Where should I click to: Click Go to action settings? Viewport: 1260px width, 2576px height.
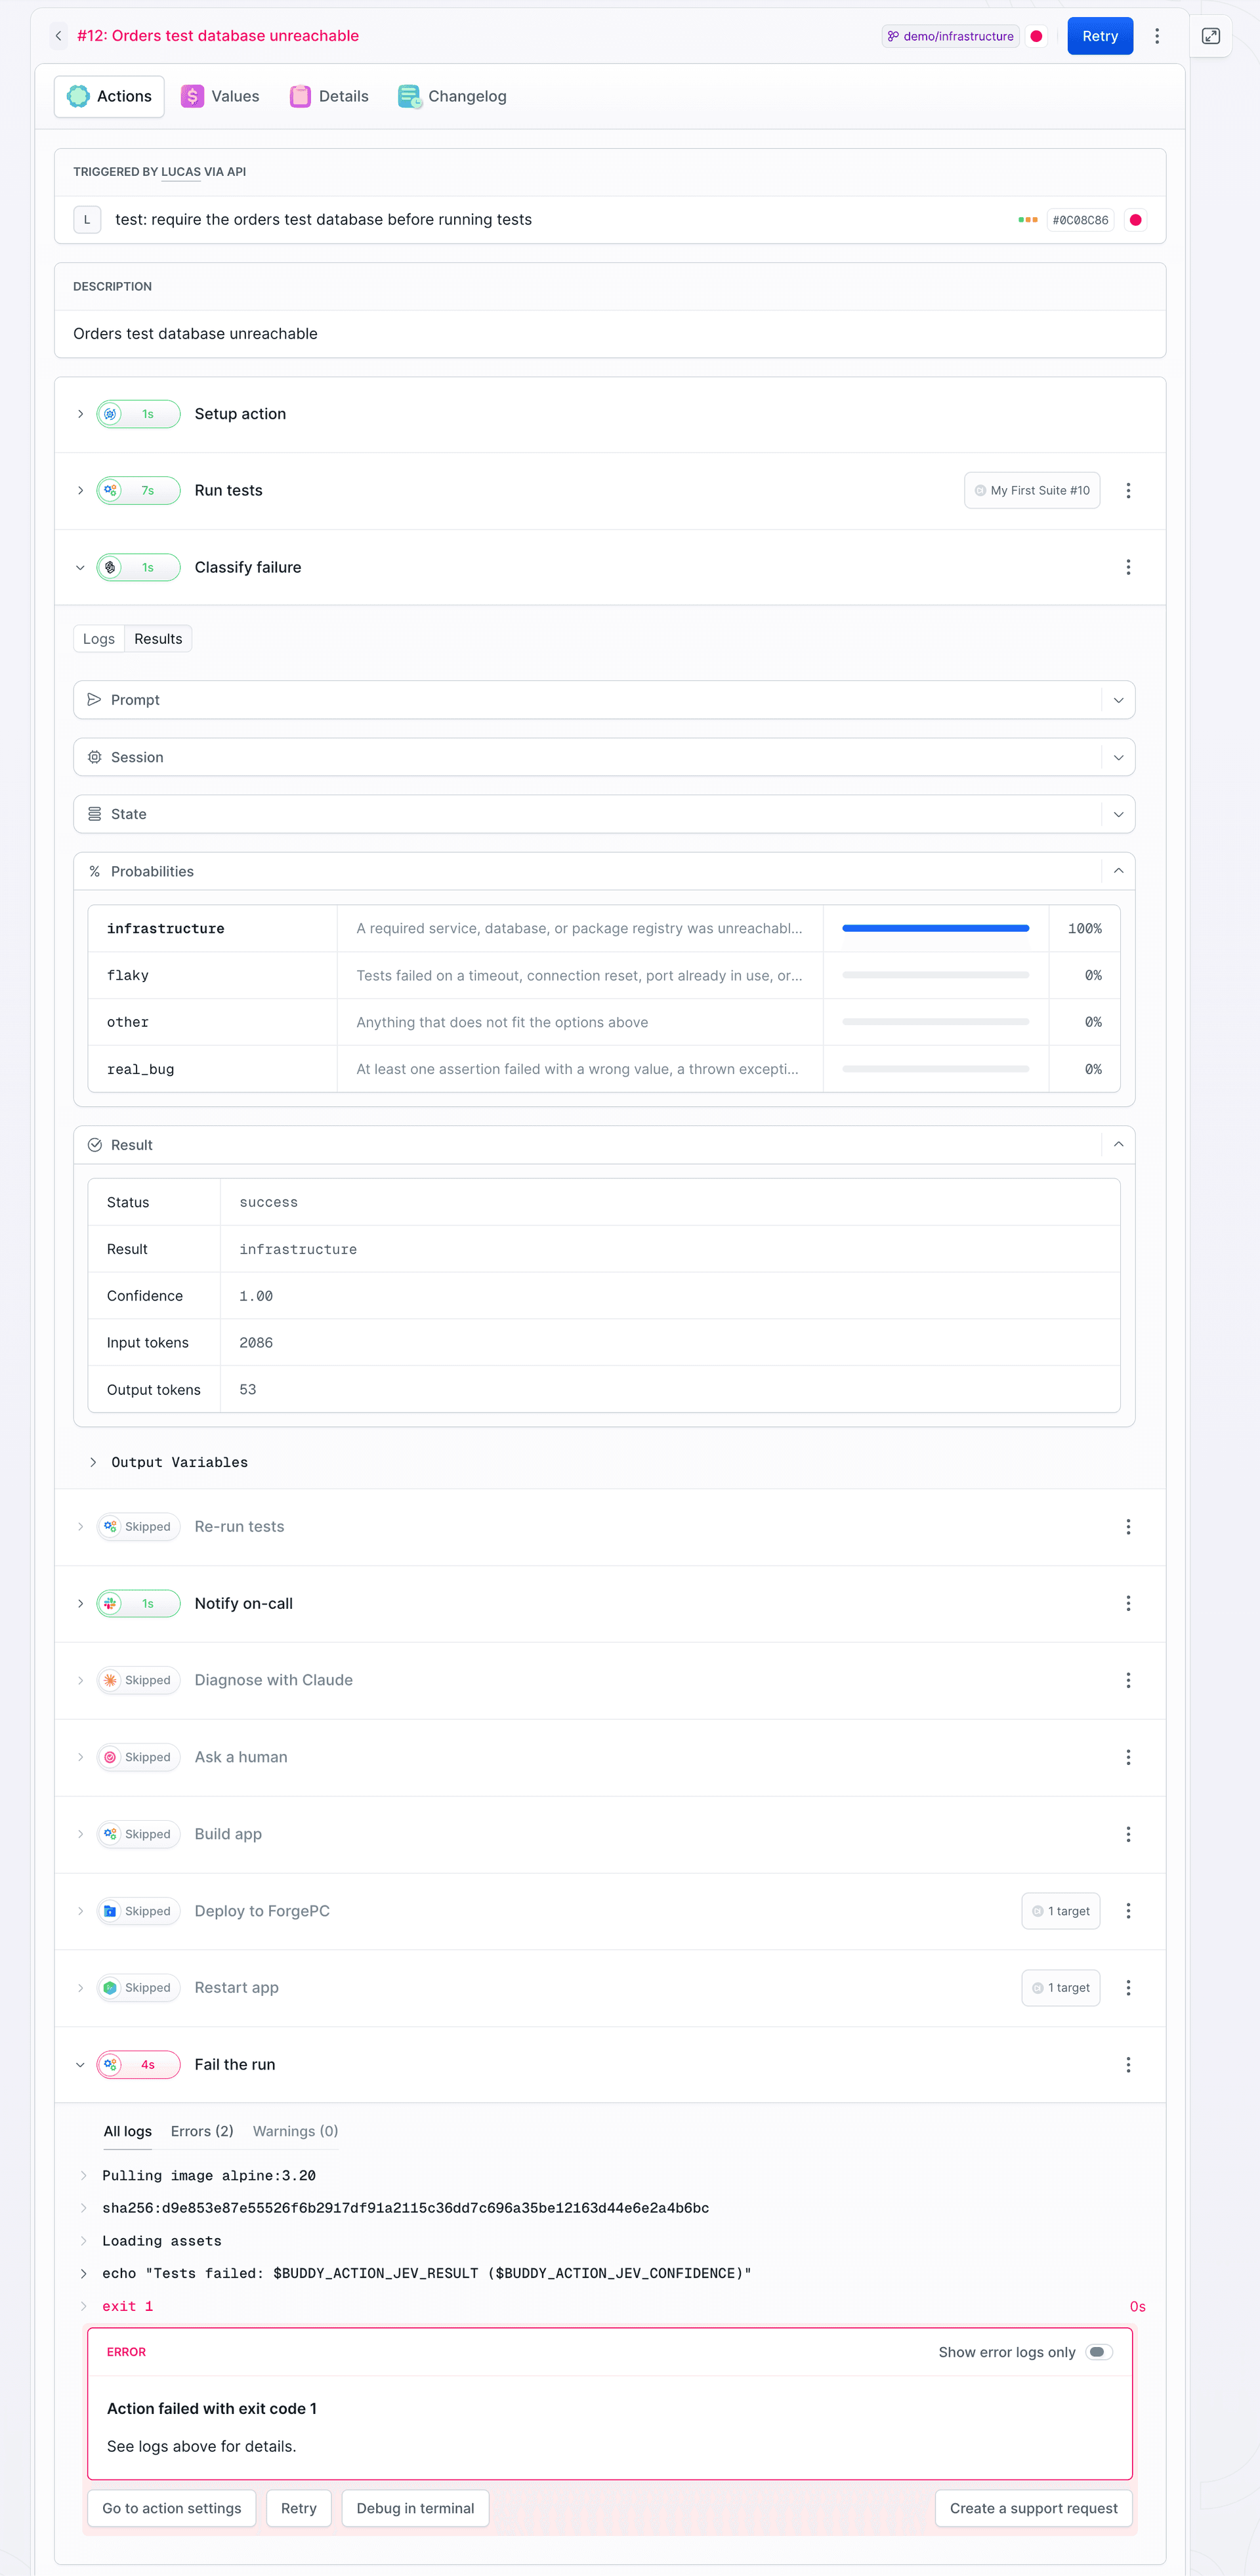[172, 2508]
